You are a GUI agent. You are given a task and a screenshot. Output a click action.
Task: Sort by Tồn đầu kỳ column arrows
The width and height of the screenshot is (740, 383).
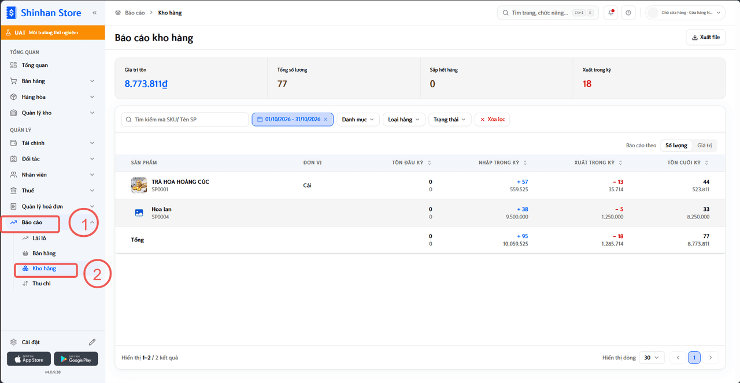tap(429, 163)
